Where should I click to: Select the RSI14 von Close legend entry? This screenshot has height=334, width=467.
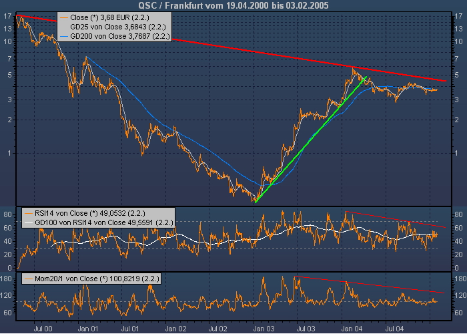pyautogui.click(x=89, y=213)
